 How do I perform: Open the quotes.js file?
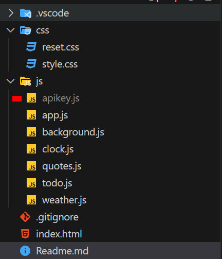tap(62, 166)
